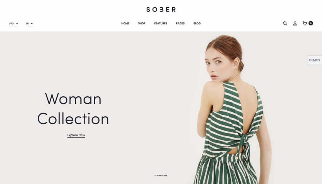
Task: Click the arrow next to USD
Action: click(17, 24)
